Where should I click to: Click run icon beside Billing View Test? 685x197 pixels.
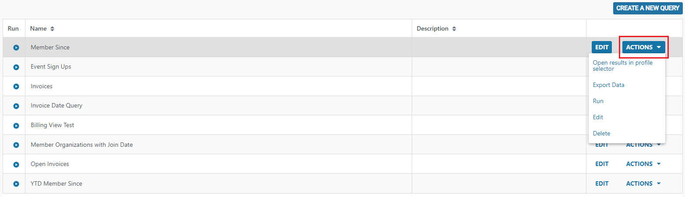pyautogui.click(x=16, y=125)
